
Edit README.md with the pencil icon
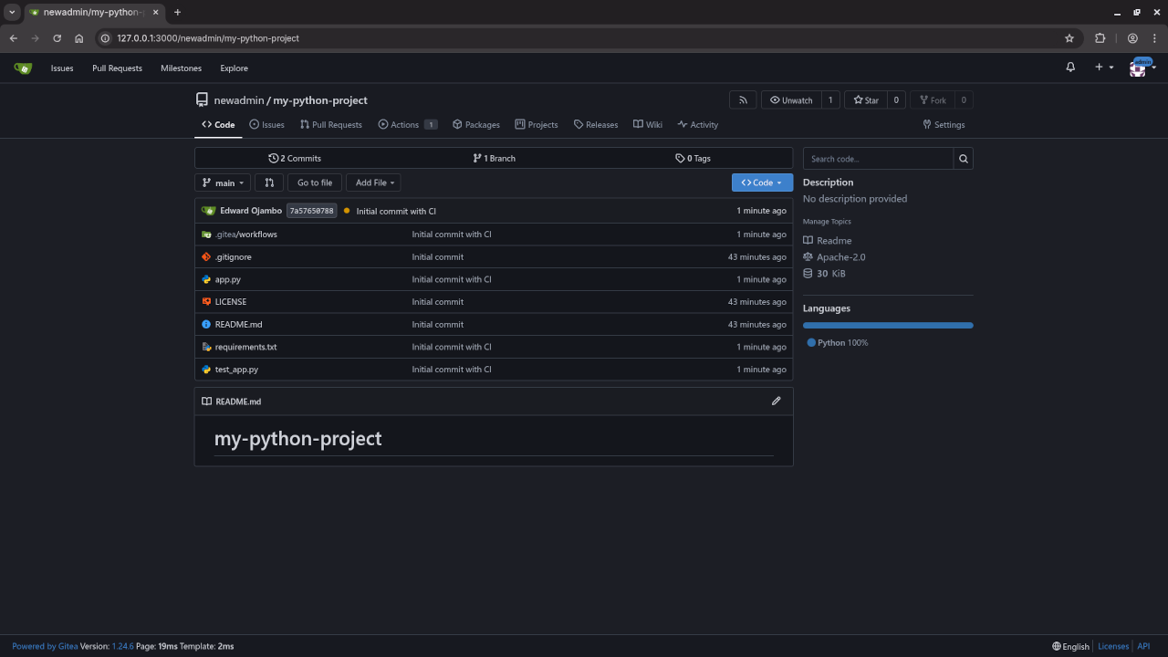click(x=776, y=401)
